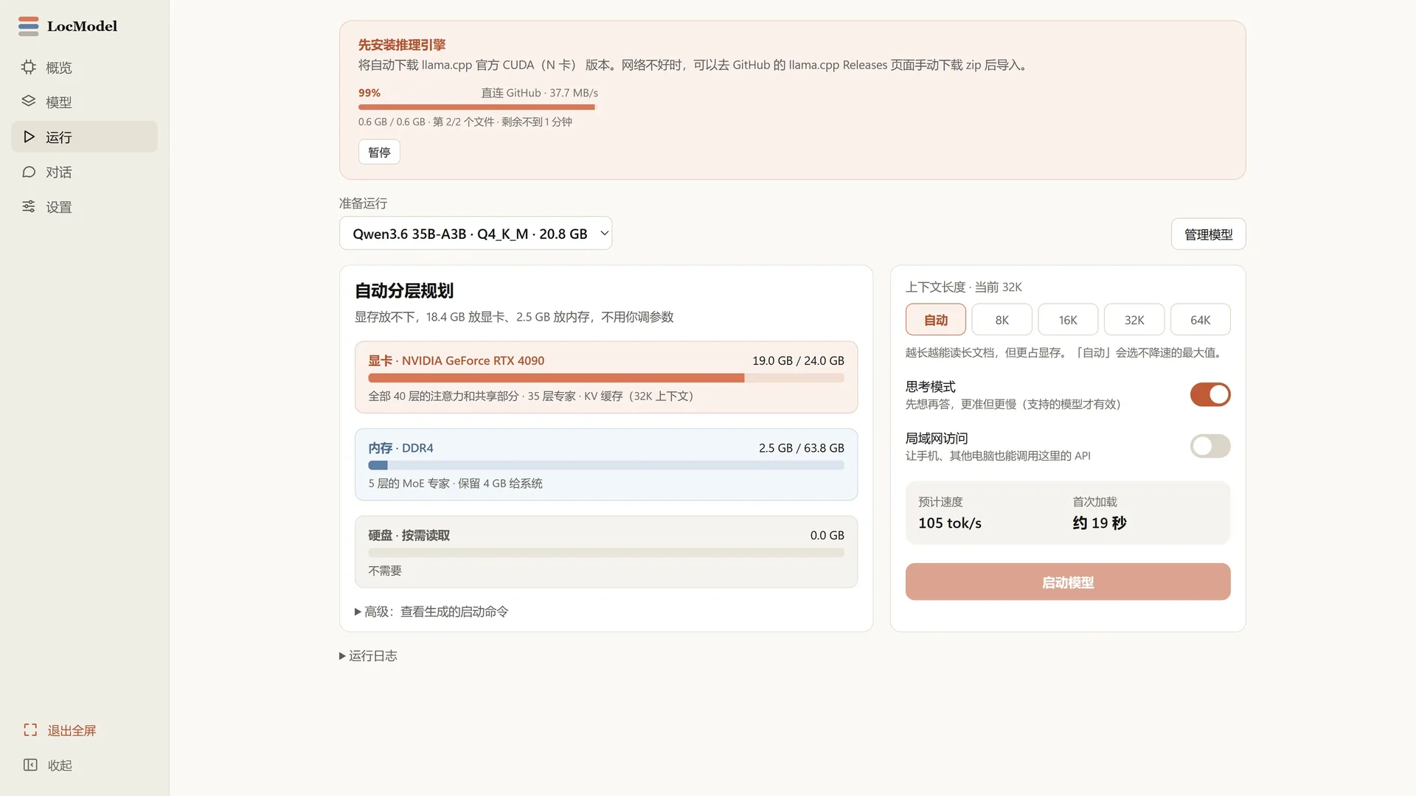Choose the 16K context length
This screenshot has height=796, width=1416.
click(x=1068, y=320)
